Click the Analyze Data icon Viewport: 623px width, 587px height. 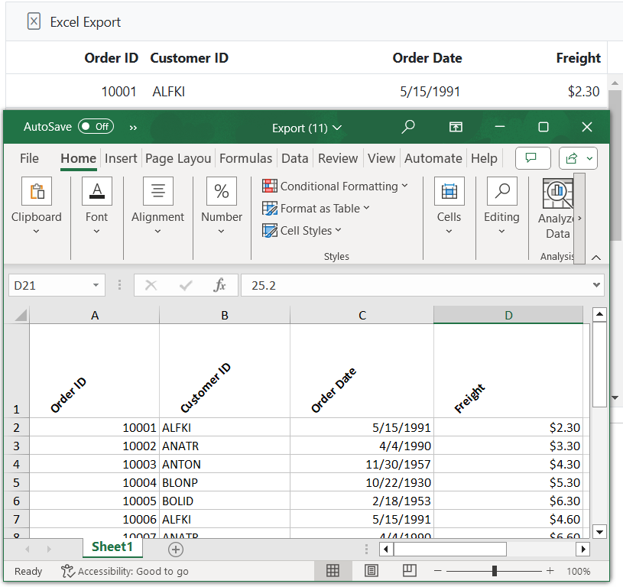coord(558,194)
